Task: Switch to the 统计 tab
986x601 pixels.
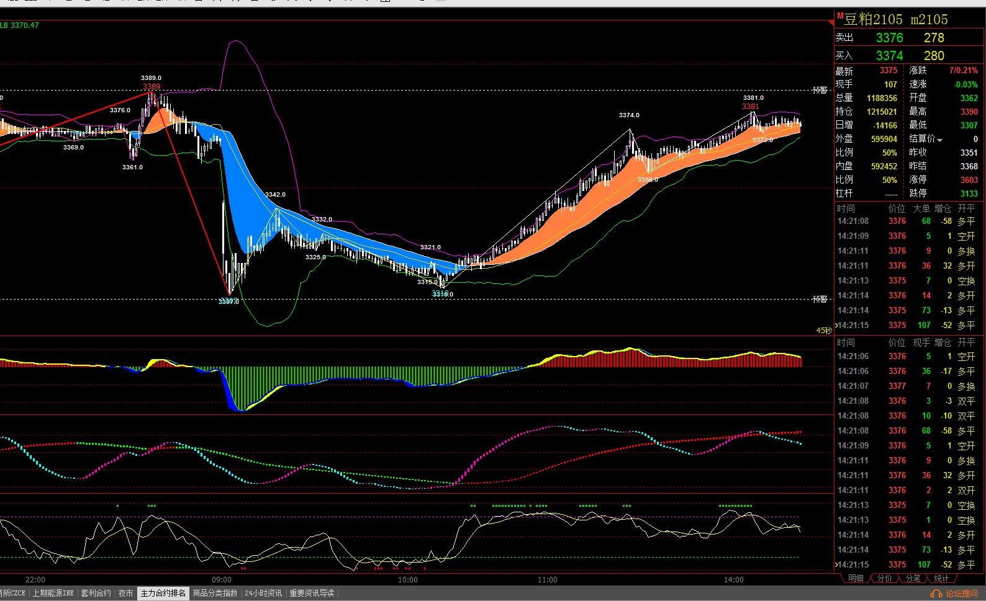Action: 941,578
